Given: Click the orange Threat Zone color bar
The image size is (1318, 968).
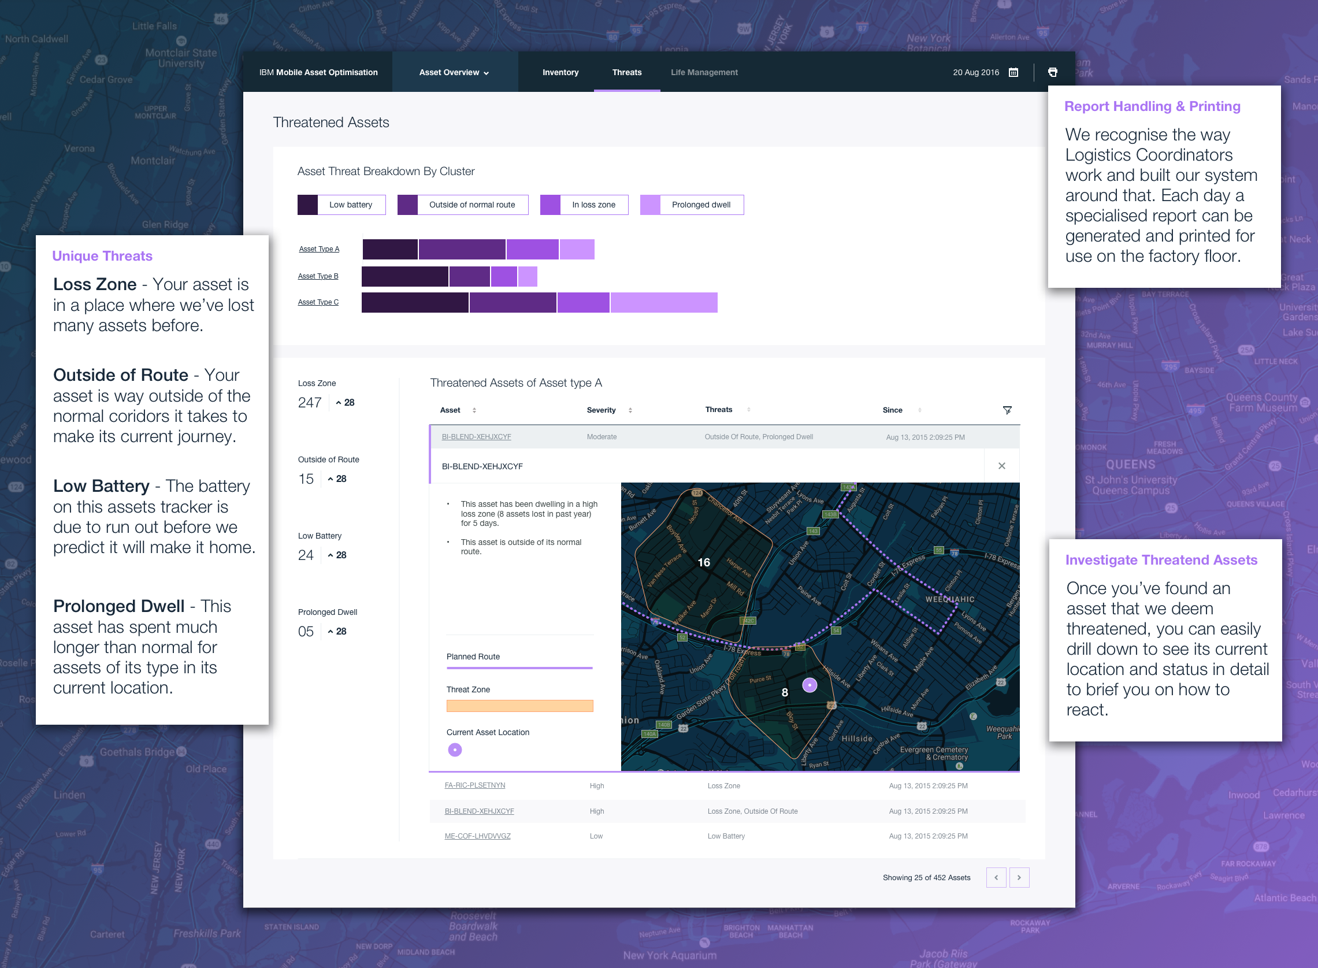Looking at the screenshot, I should [x=519, y=706].
